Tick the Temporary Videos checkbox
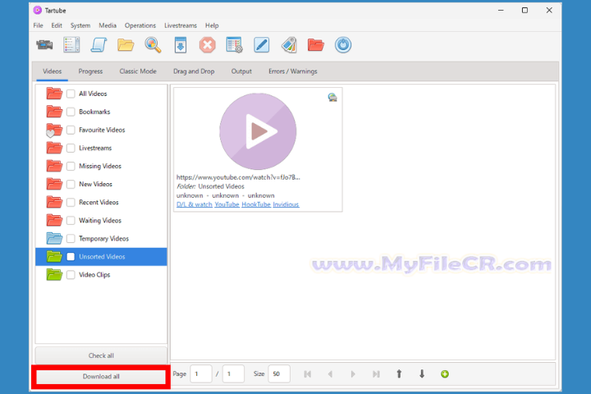Viewport: 591px width, 394px height. (71, 238)
